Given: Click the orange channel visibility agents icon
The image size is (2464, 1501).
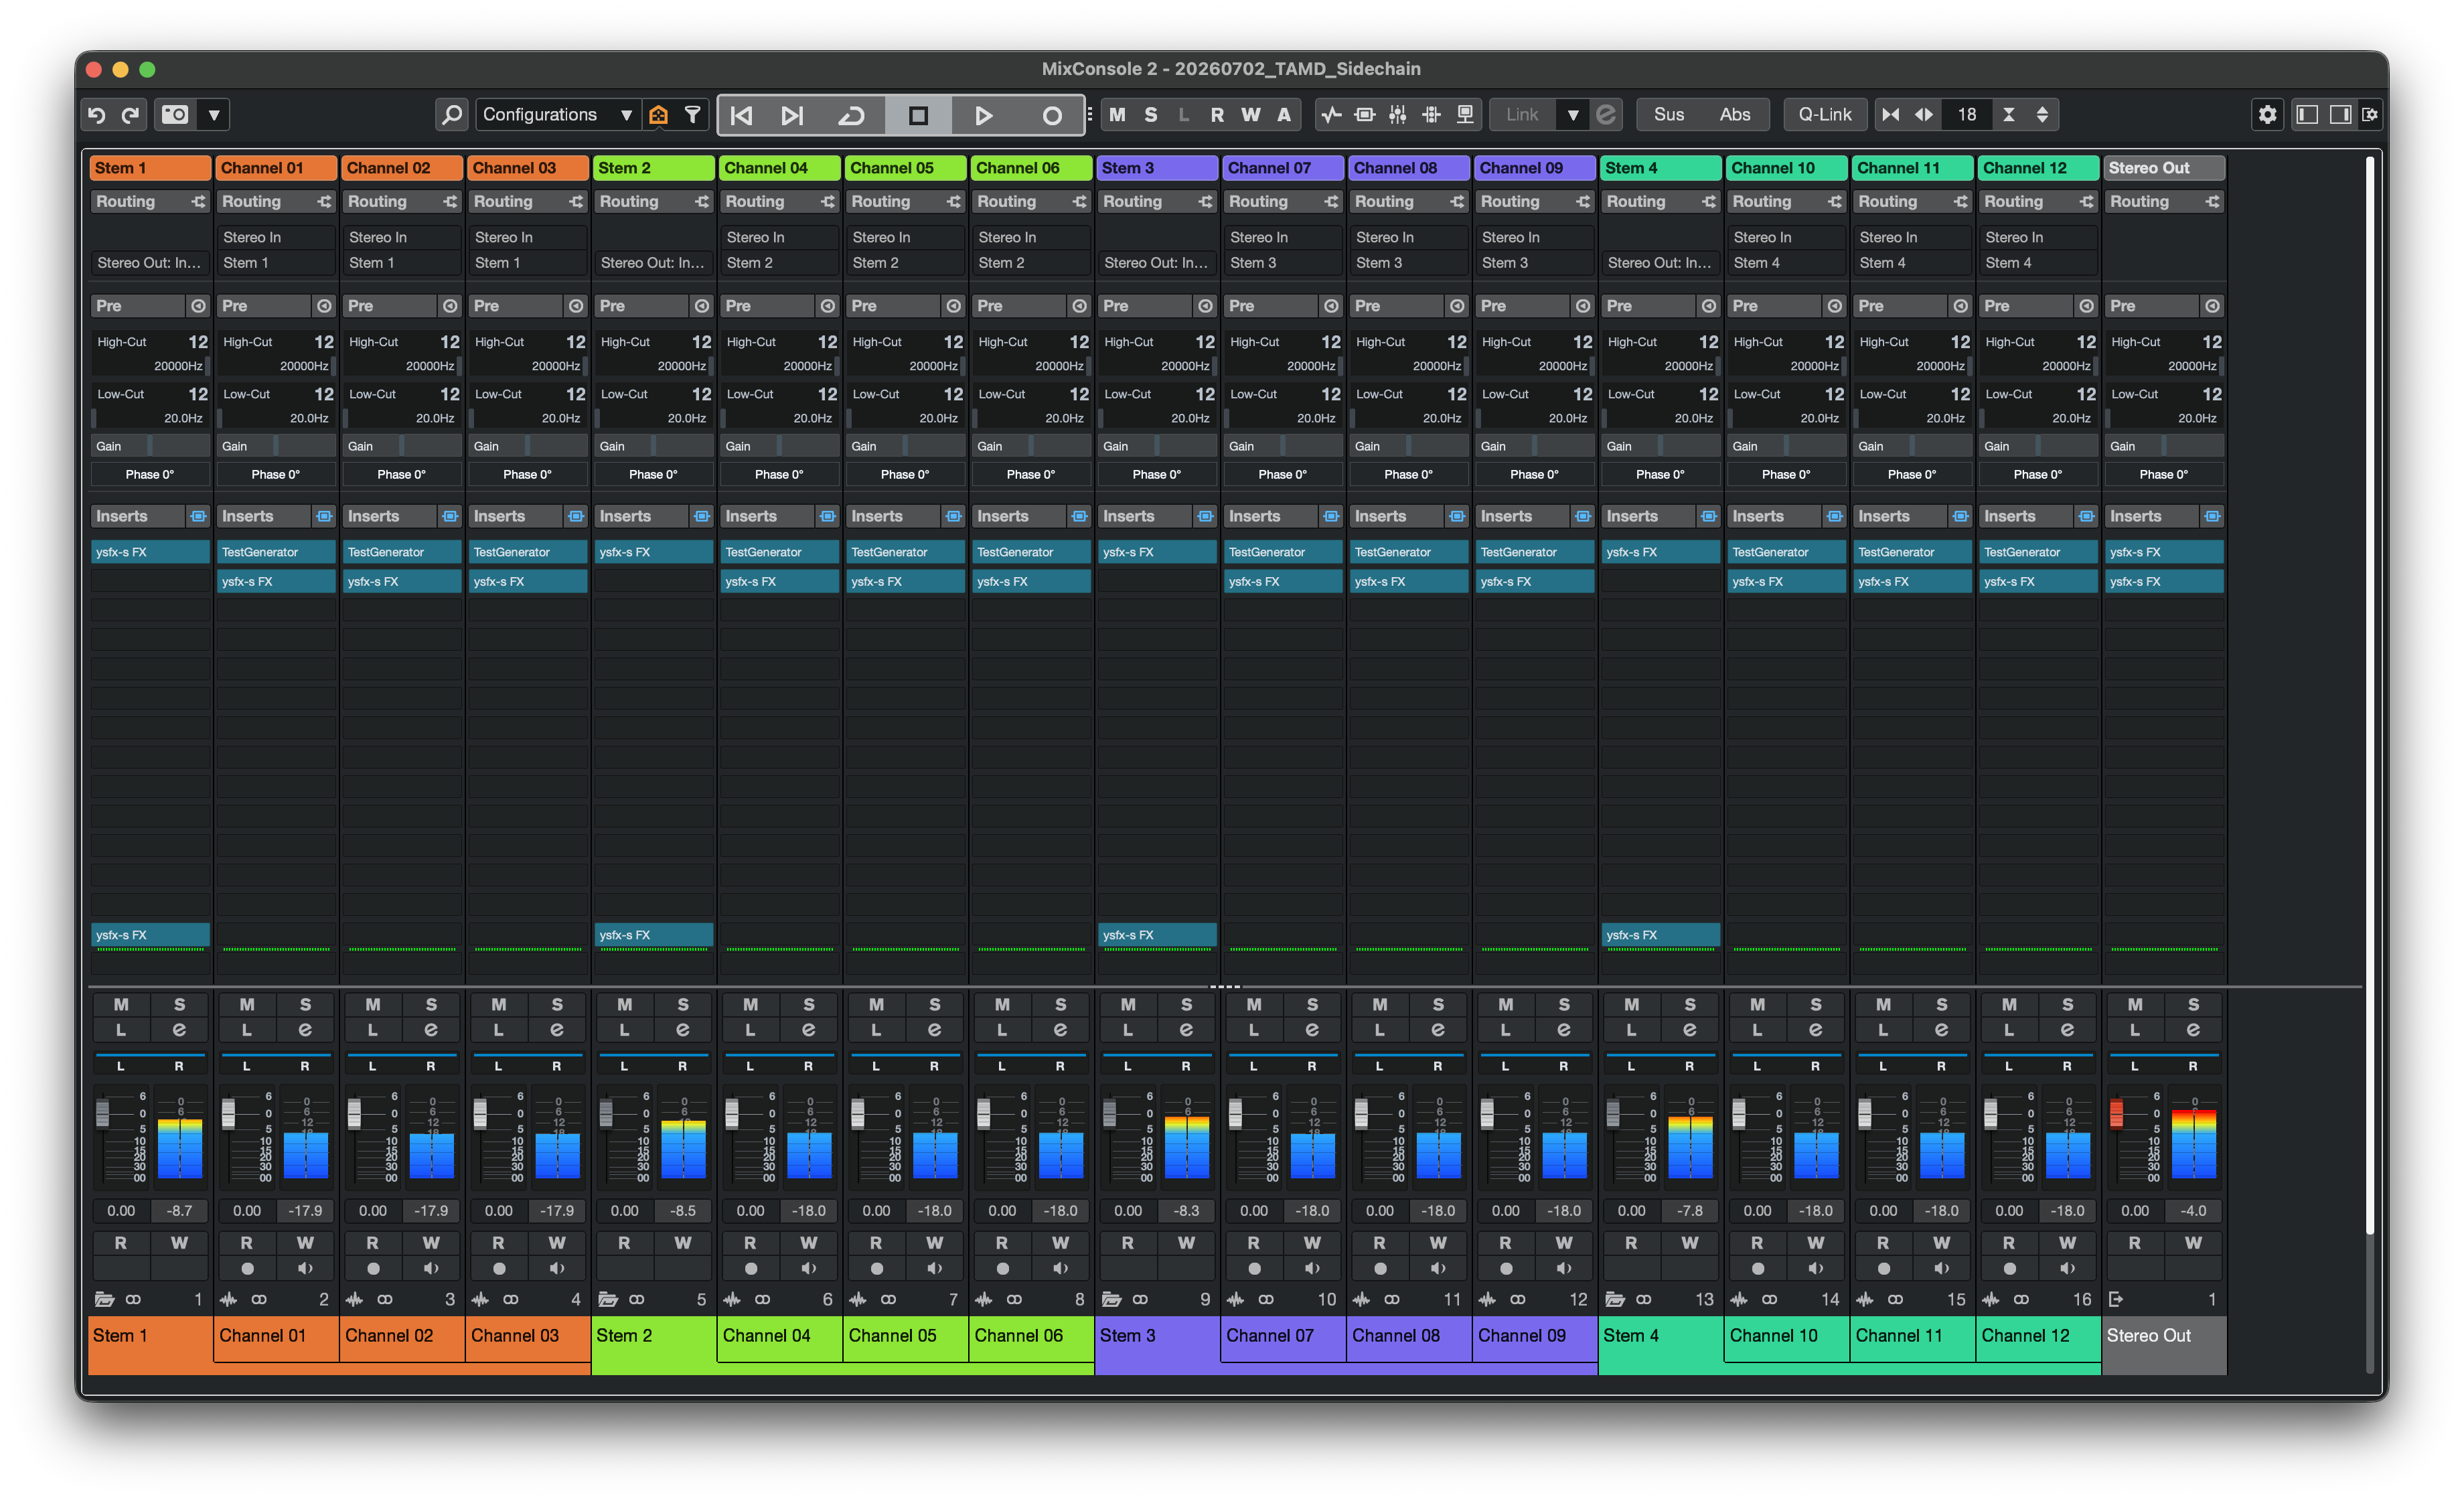Looking at the screenshot, I should point(658,115).
